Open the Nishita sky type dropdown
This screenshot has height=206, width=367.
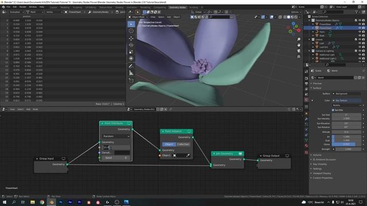pyautogui.click(x=346, y=105)
